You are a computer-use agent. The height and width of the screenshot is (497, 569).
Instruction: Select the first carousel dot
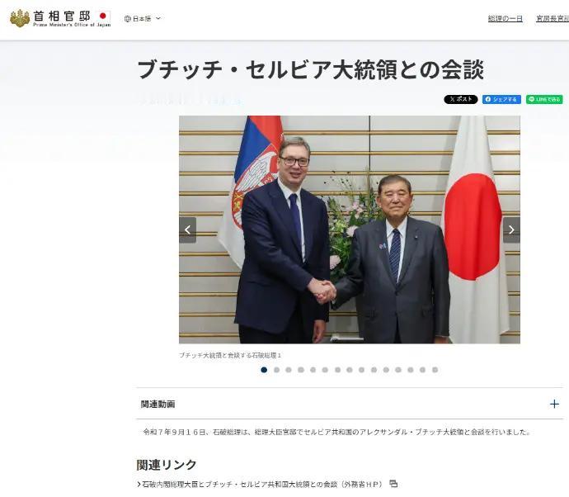coord(264,370)
